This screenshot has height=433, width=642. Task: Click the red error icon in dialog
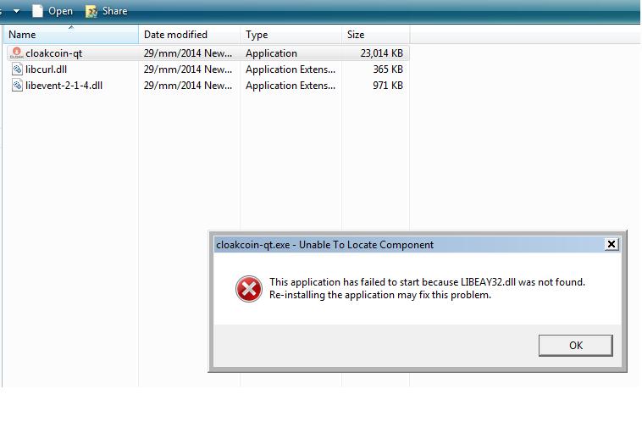(248, 289)
